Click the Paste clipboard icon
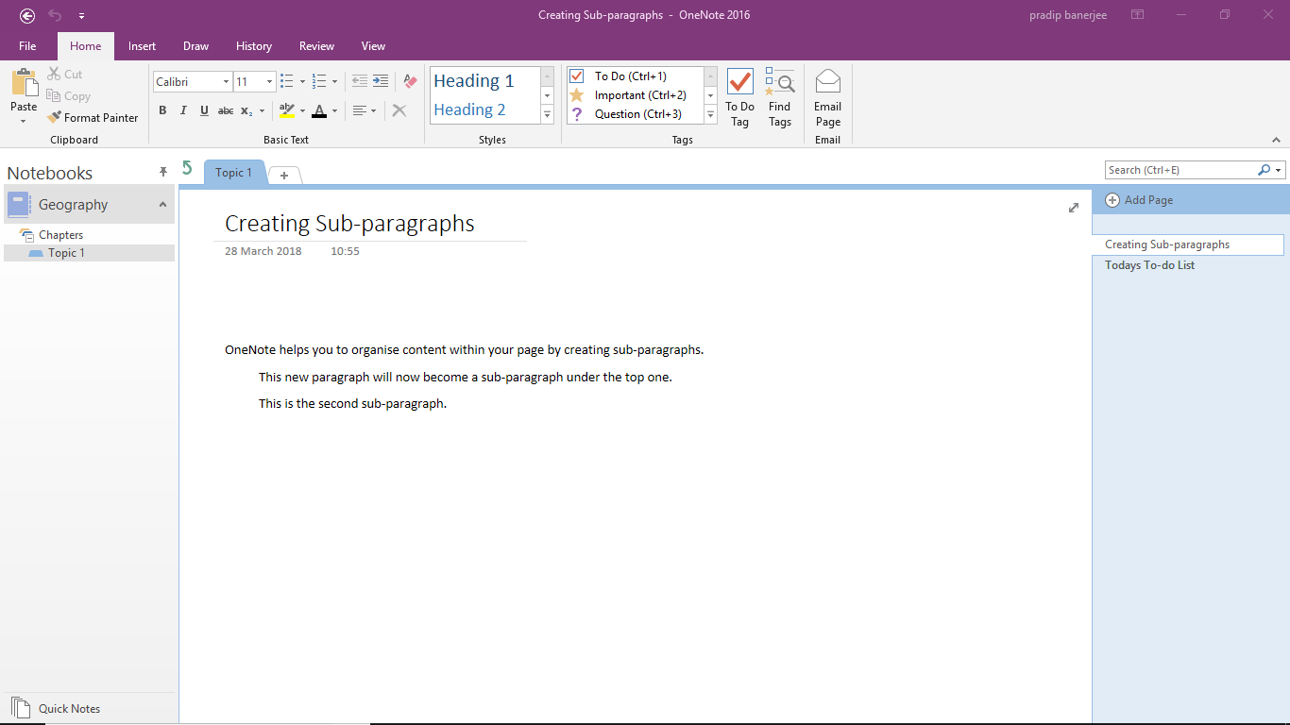The width and height of the screenshot is (1290, 725). point(24,82)
